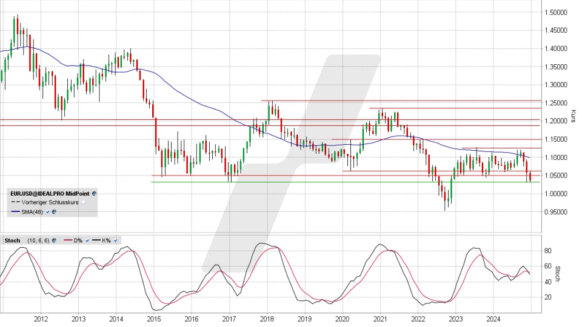Viewport: 582px width, 327px height.
Task: Click the 1.05000 price axis label
Action: pyautogui.click(x=556, y=176)
